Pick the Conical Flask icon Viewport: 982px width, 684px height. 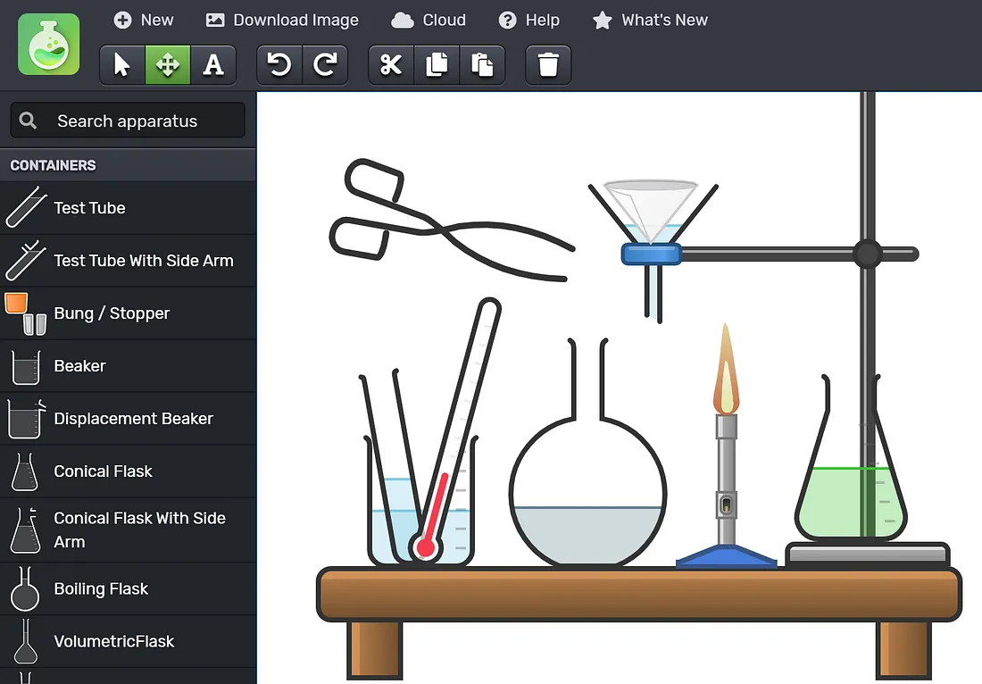point(25,471)
